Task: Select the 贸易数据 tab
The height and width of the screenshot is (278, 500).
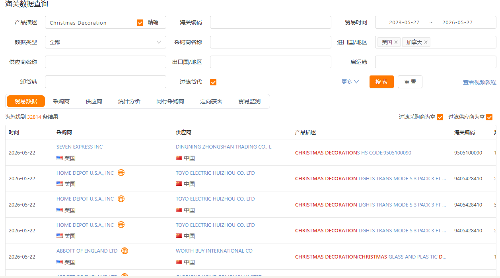Action: click(26, 101)
